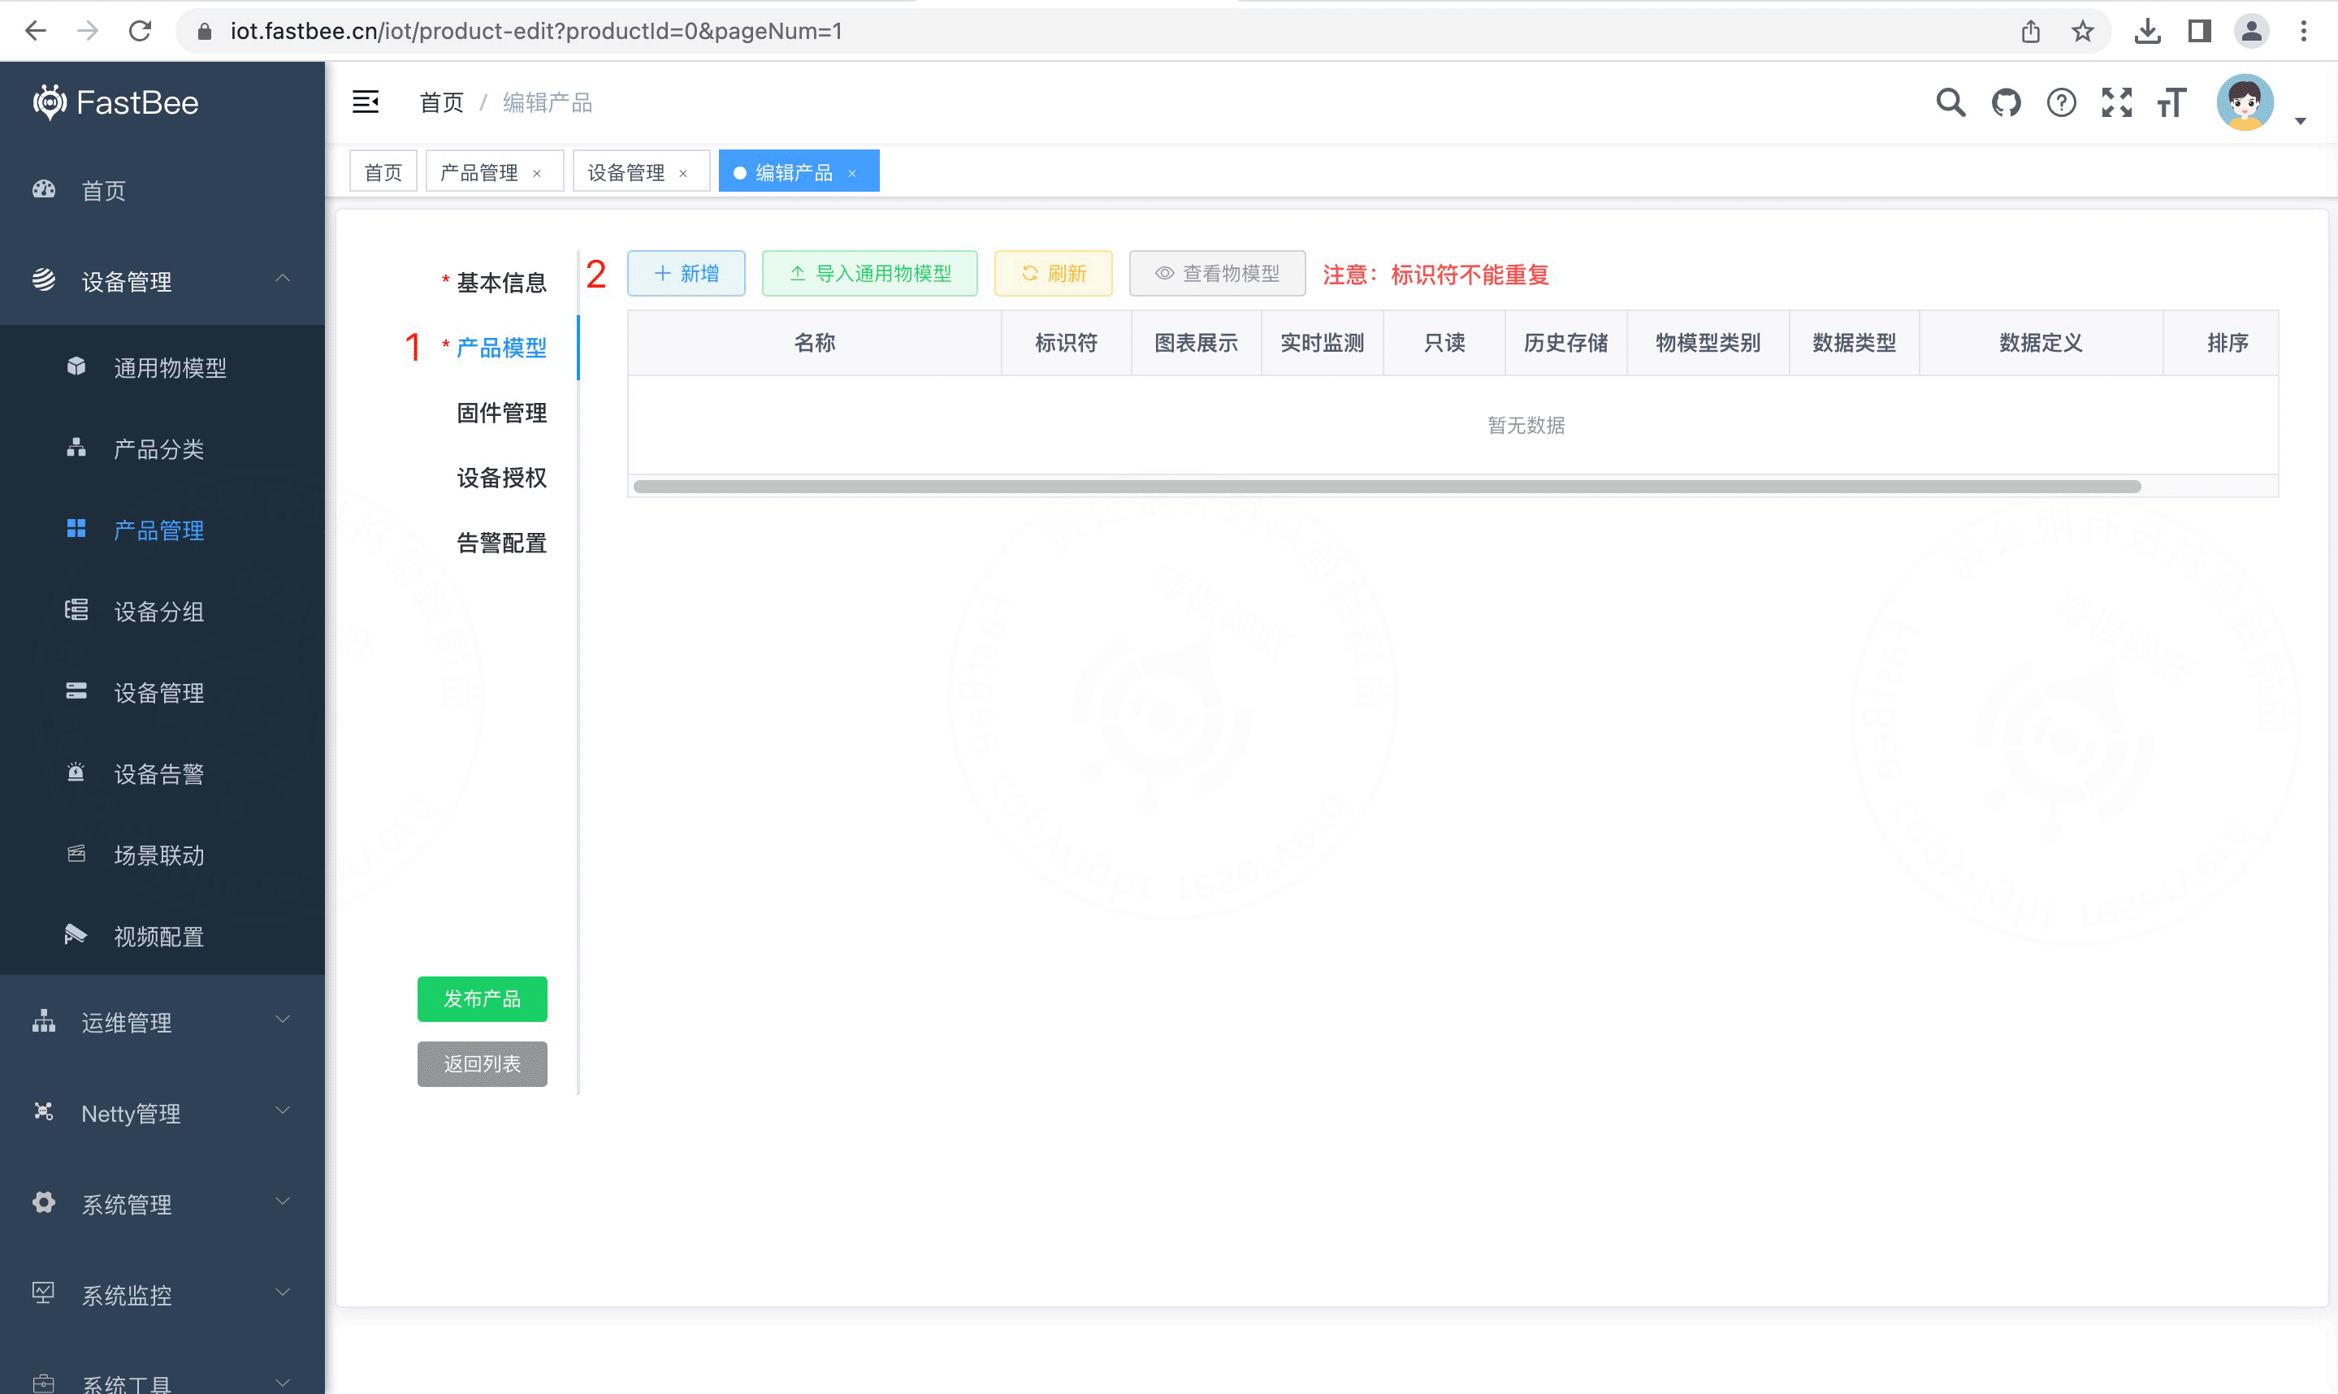Image resolution: width=2338 pixels, height=1394 pixels.
Task: Click the browser share icon
Action: pos(2031,31)
